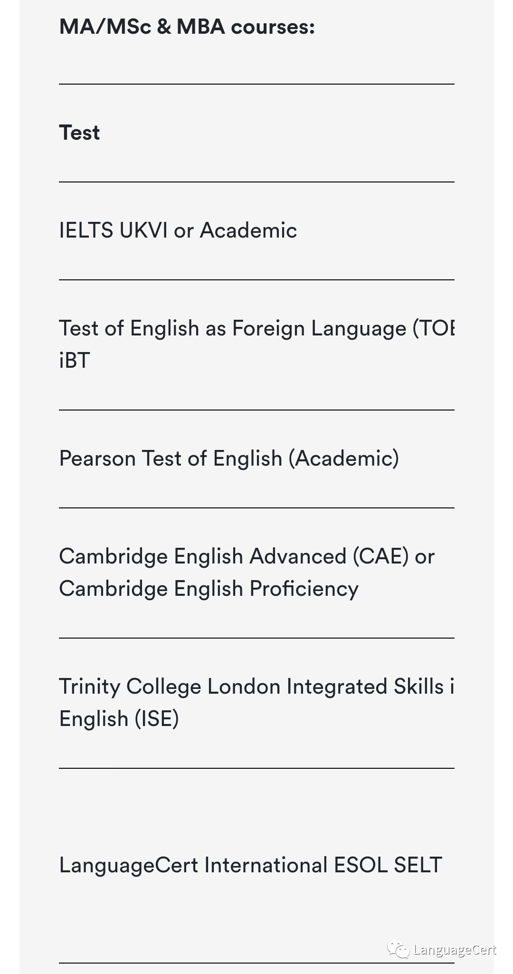Click 'Test of English as Foreign Language' text
Screen dimensions: 513x974
[x=233, y=328]
